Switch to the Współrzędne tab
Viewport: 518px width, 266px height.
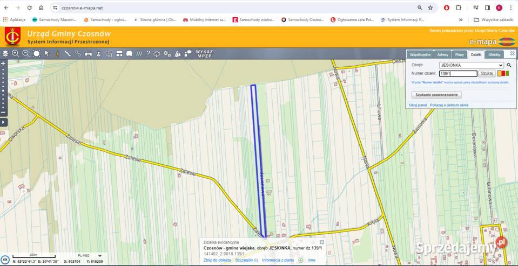[420, 54]
